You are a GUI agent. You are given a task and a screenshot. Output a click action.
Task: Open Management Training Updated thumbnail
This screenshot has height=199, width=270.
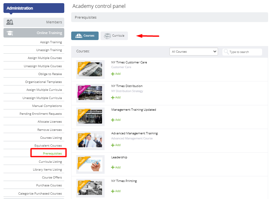(x=90, y=117)
